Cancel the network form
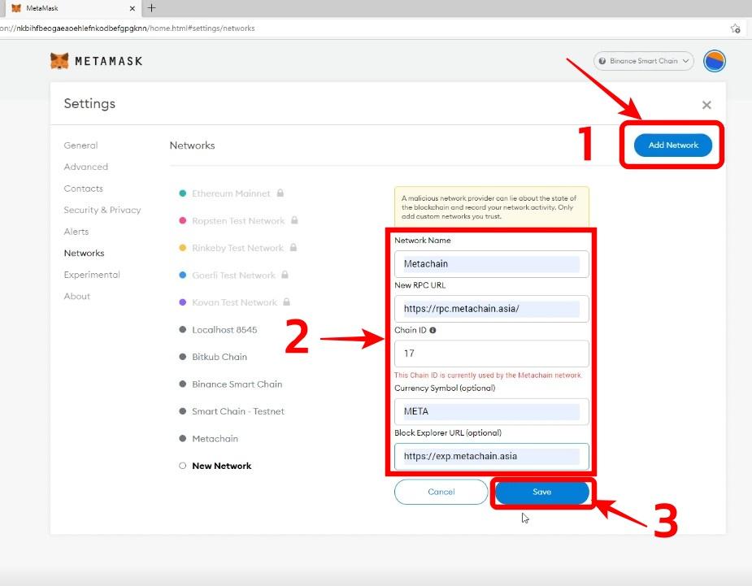This screenshot has width=752, height=586. (441, 492)
